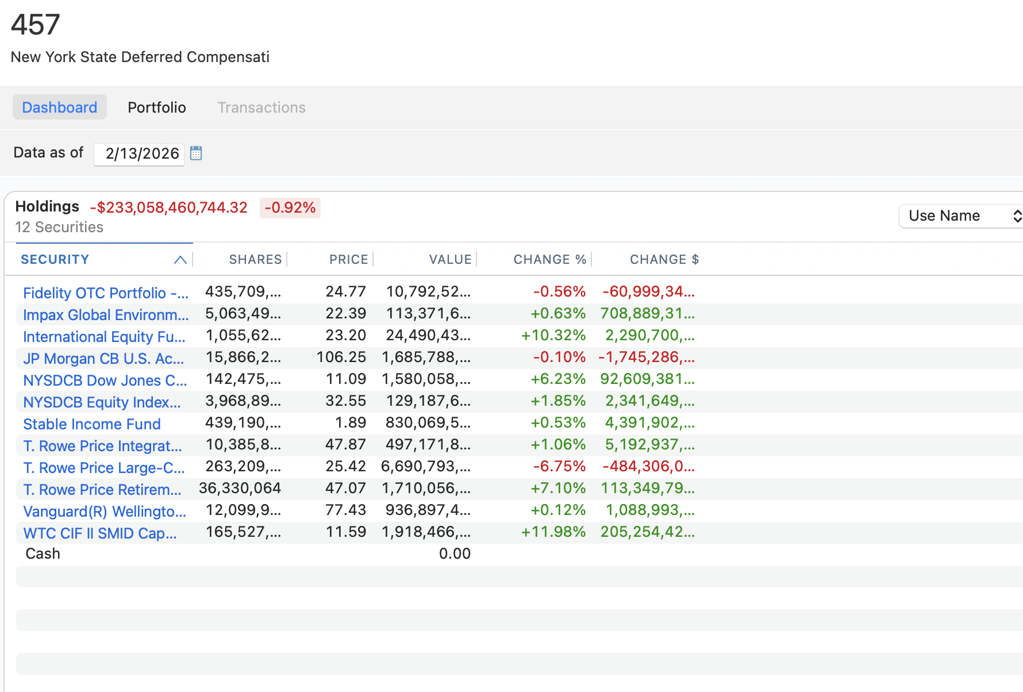Open T. Rowe Price Large-Cap link
This screenshot has width=1023, height=692.
[104, 468]
